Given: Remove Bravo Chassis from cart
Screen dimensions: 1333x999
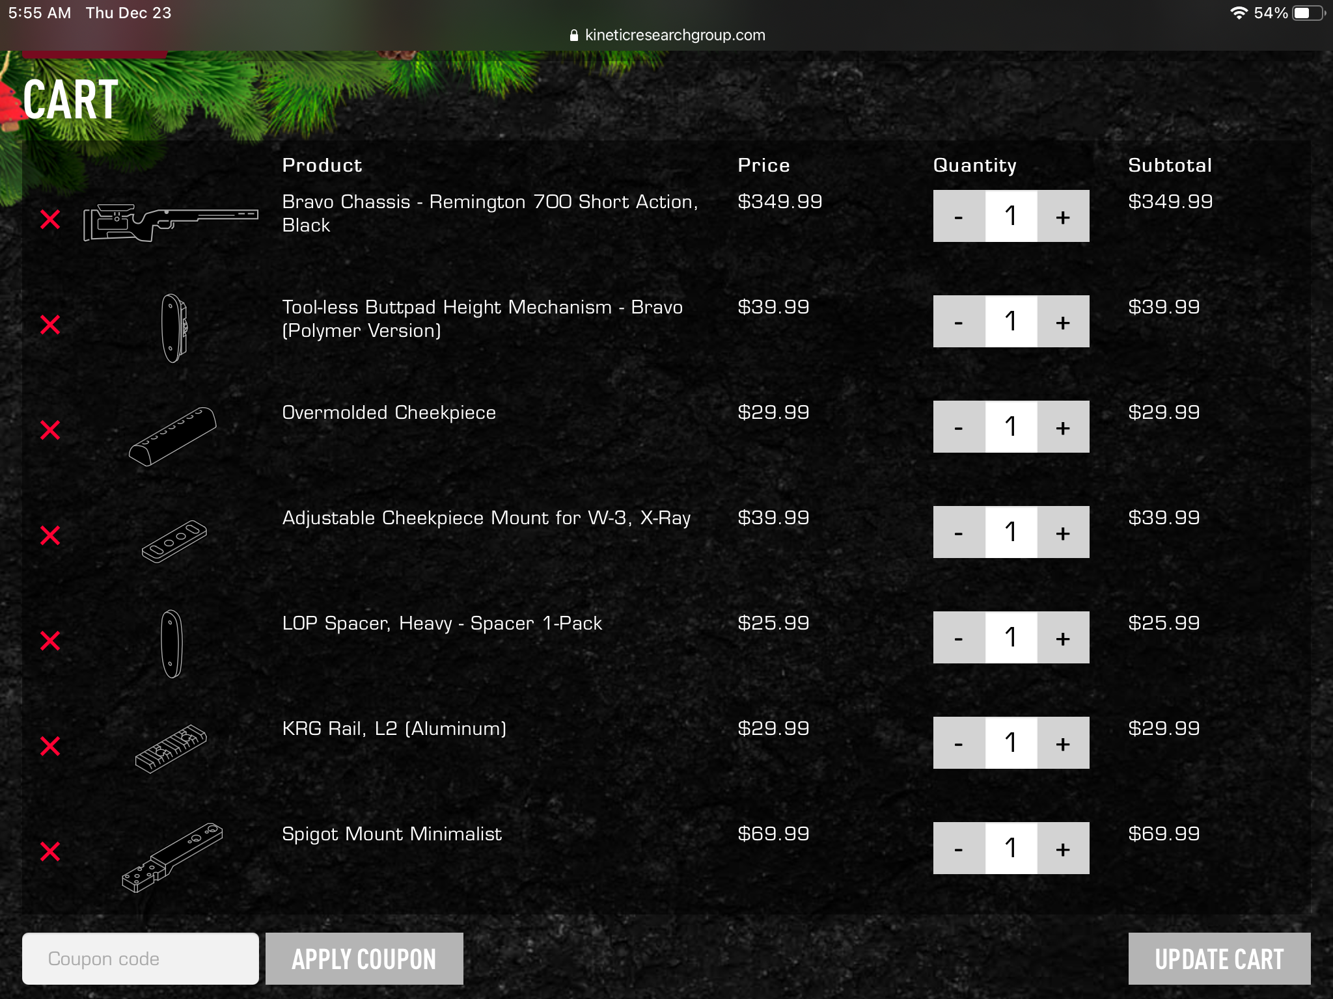Looking at the screenshot, I should pos(50,219).
